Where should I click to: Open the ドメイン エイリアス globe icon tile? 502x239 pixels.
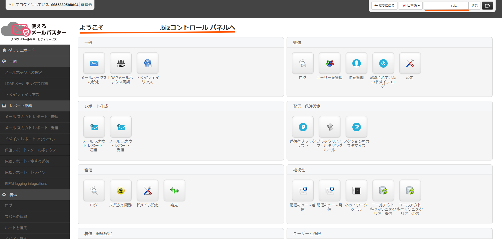pyautogui.click(x=148, y=63)
